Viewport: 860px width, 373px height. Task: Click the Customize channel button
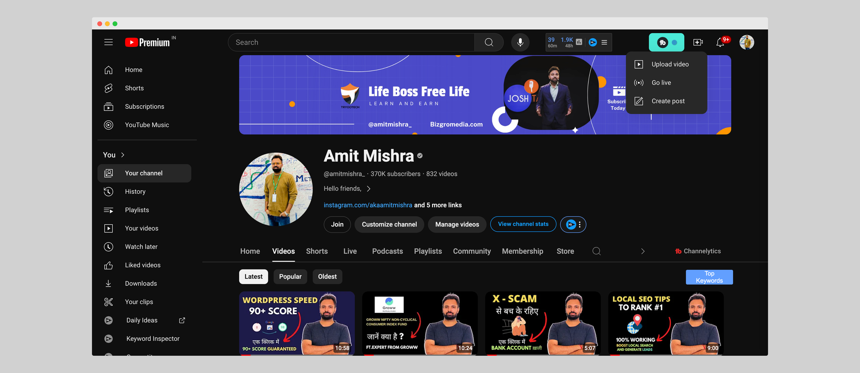click(x=389, y=224)
